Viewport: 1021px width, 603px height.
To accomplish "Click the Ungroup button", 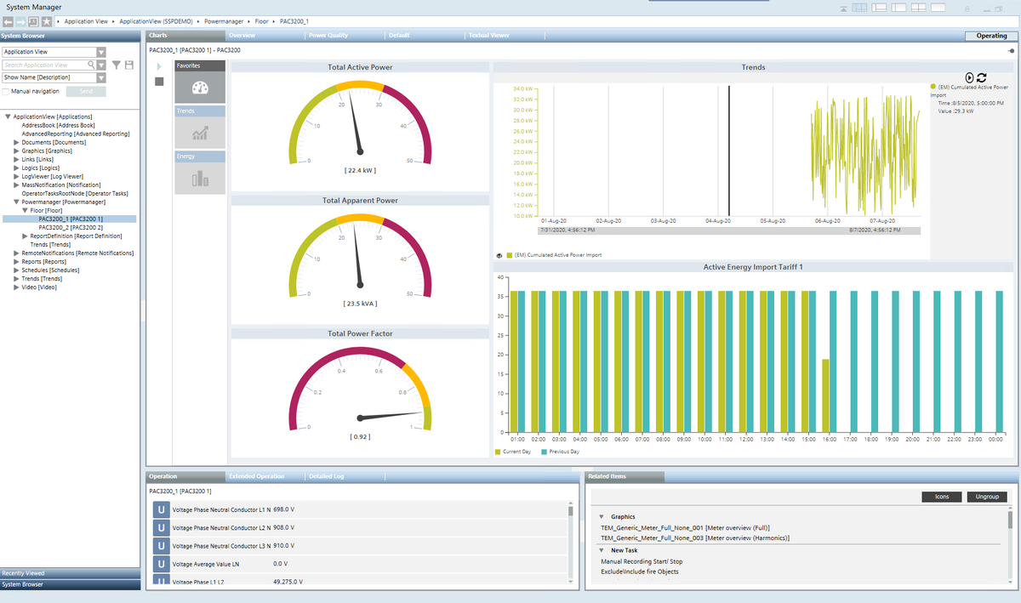I will (x=987, y=497).
